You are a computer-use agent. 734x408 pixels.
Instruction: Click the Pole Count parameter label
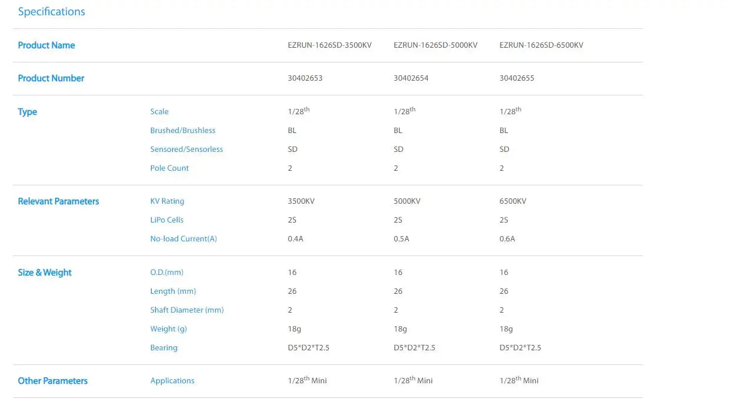tap(169, 168)
